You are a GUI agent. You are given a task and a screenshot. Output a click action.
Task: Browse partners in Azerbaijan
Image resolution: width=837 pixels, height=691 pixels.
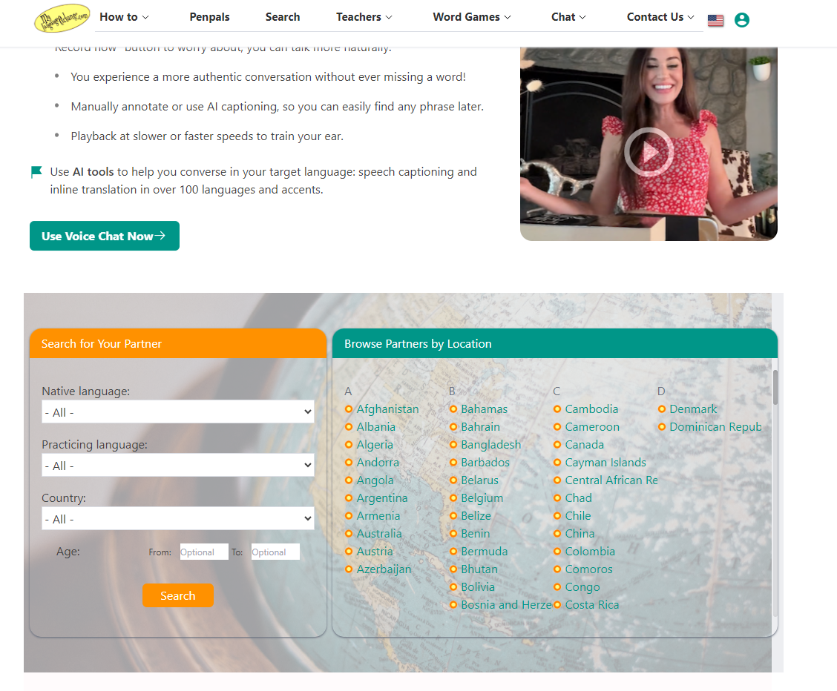[x=384, y=569]
